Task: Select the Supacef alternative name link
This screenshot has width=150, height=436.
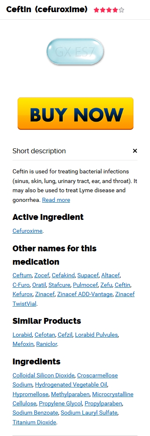Action: (x=88, y=275)
